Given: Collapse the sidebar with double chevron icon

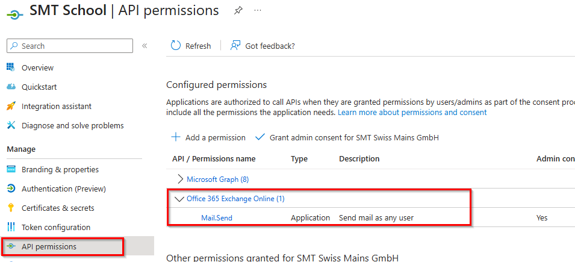Looking at the screenshot, I should point(145,46).
